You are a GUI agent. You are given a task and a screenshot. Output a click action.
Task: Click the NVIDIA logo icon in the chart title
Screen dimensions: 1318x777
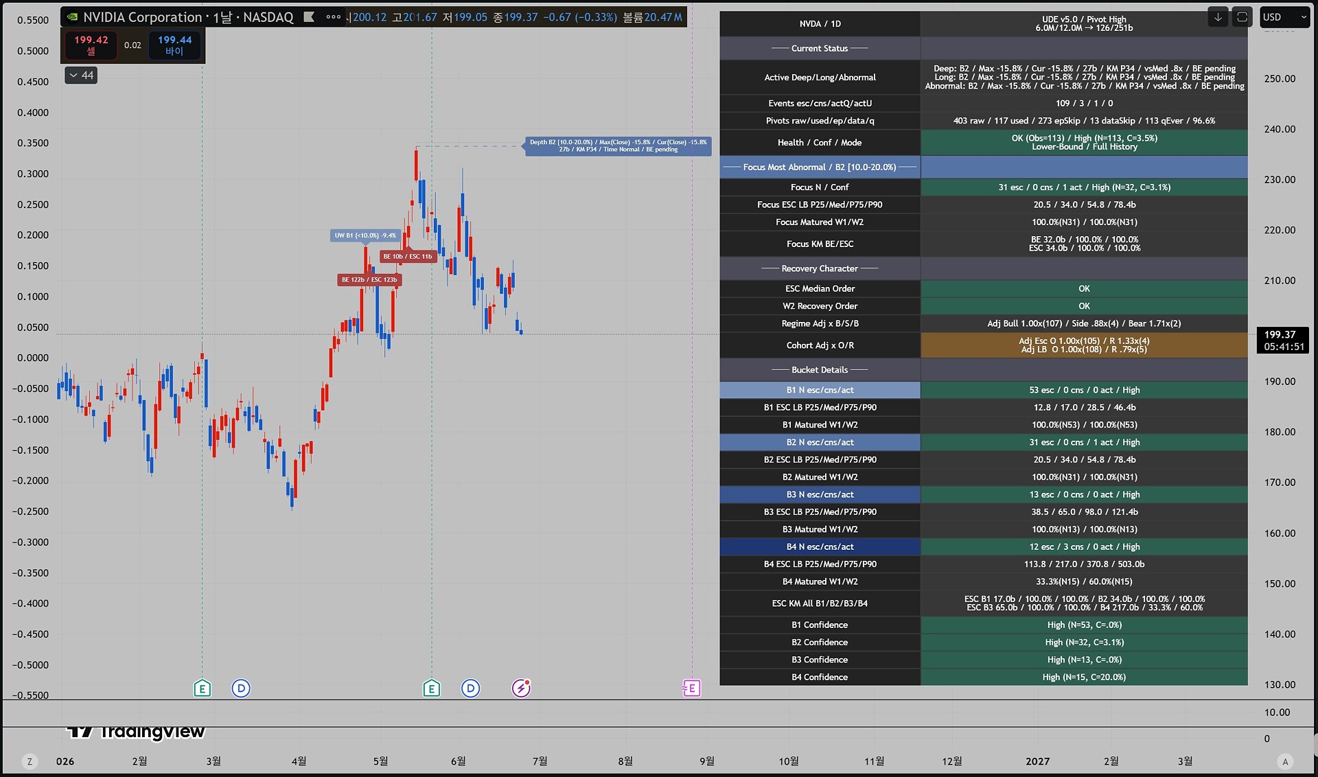coord(72,17)
